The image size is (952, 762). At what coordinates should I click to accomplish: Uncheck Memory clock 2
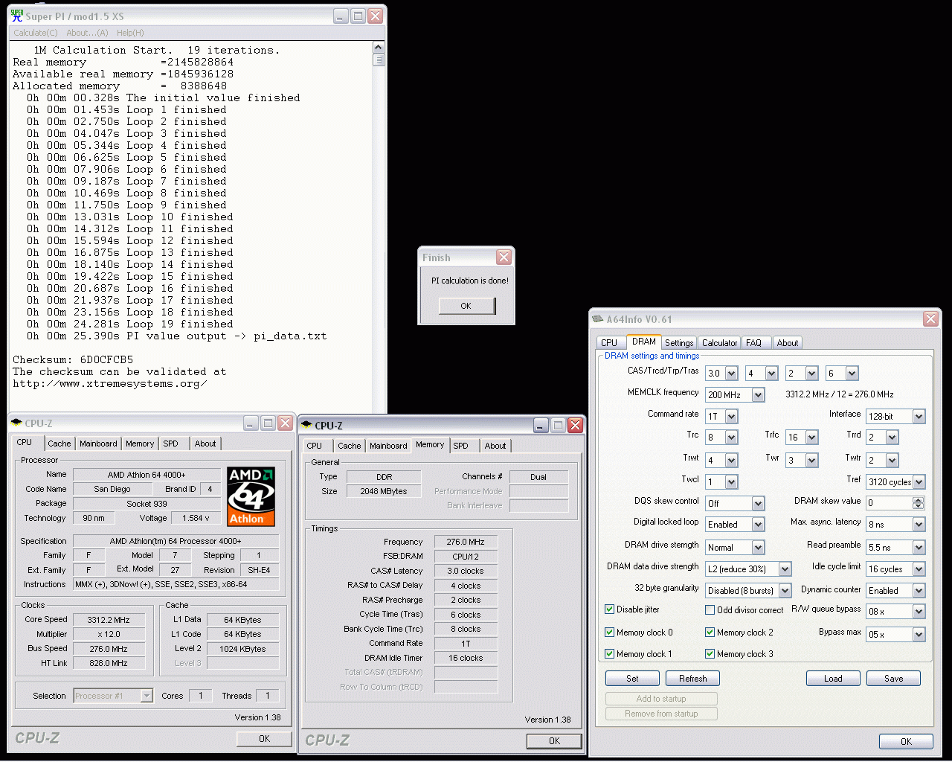click(x=710, y=633)
